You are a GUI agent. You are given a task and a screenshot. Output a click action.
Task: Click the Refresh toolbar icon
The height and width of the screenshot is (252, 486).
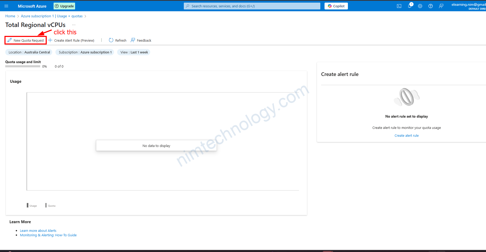tap(111, 40)
